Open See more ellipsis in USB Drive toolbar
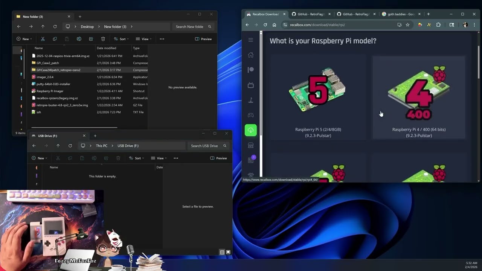Viewport: 482px width, 271px height. click(x=176, y=158)
